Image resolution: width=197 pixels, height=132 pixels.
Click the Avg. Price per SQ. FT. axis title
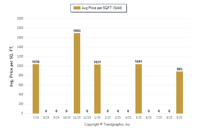pyautogui.click(x=12, y=66)
